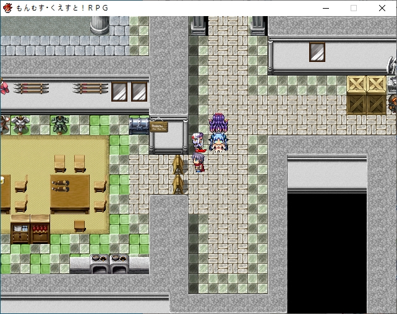Screen dimensions: 397x314
Task: Click the もんむす・くえすと!RPG window title
Action: point(62,8)
